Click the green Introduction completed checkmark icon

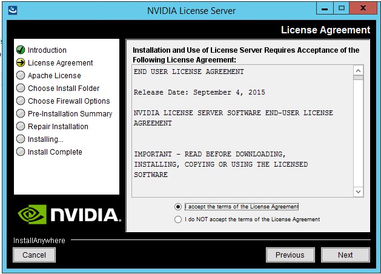click(x=21, y=50)
